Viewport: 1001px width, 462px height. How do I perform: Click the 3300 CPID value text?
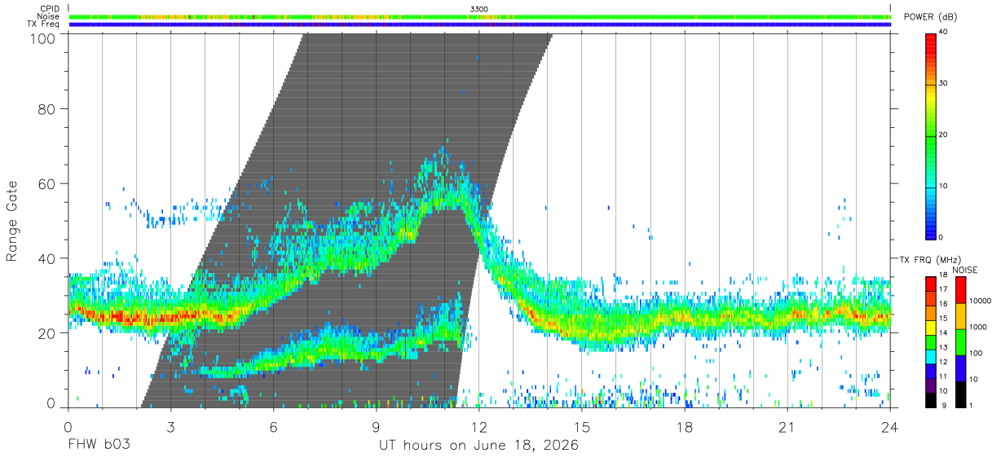coord(479,9)
